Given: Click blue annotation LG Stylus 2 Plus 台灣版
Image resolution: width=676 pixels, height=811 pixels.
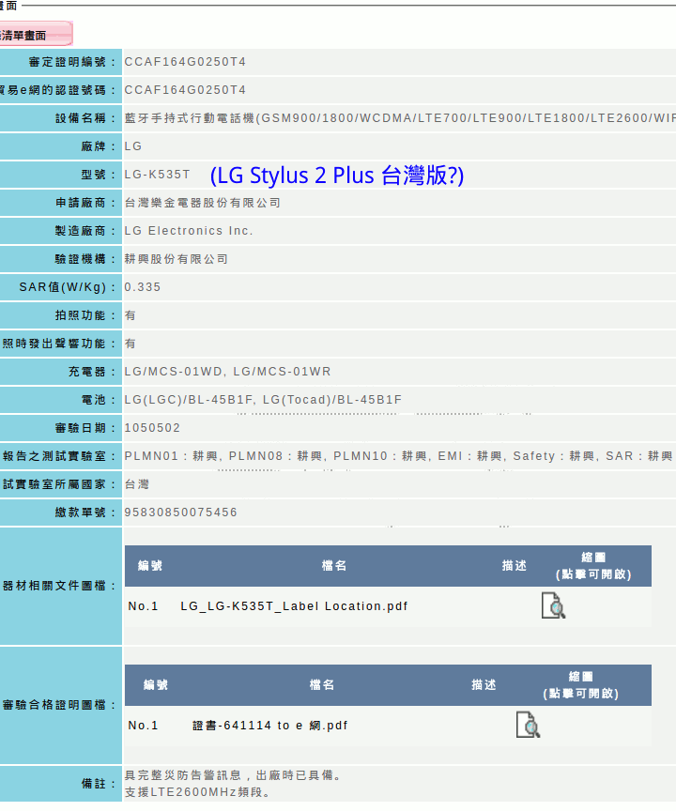Looking at the screenshot, I should point(337,176).
